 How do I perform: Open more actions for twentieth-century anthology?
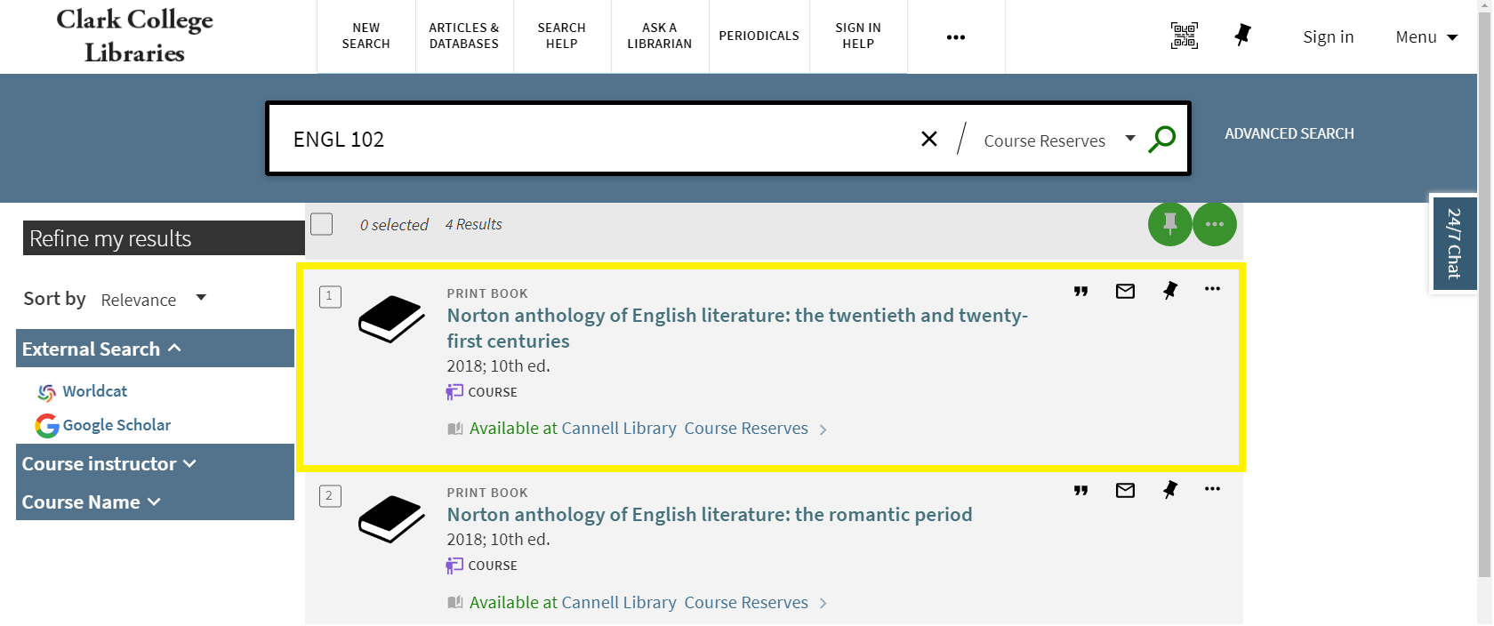pos(1212,289)
